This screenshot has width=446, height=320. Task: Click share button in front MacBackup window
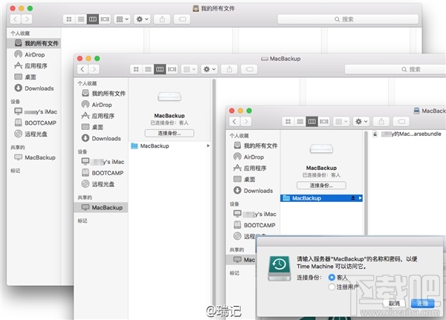pos(381,121)
